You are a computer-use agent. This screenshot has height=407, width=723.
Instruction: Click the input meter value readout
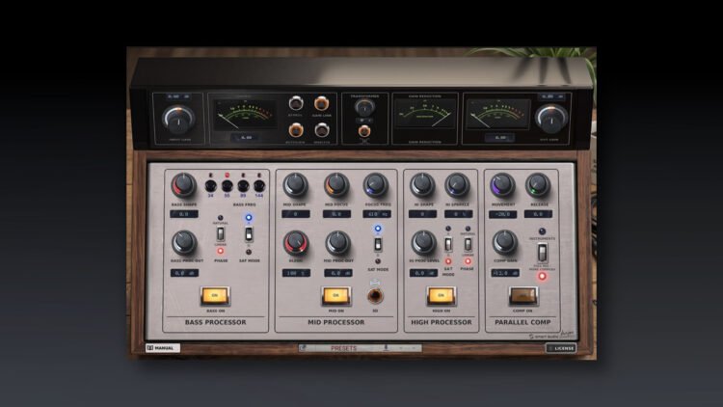[x=245, y=138]
